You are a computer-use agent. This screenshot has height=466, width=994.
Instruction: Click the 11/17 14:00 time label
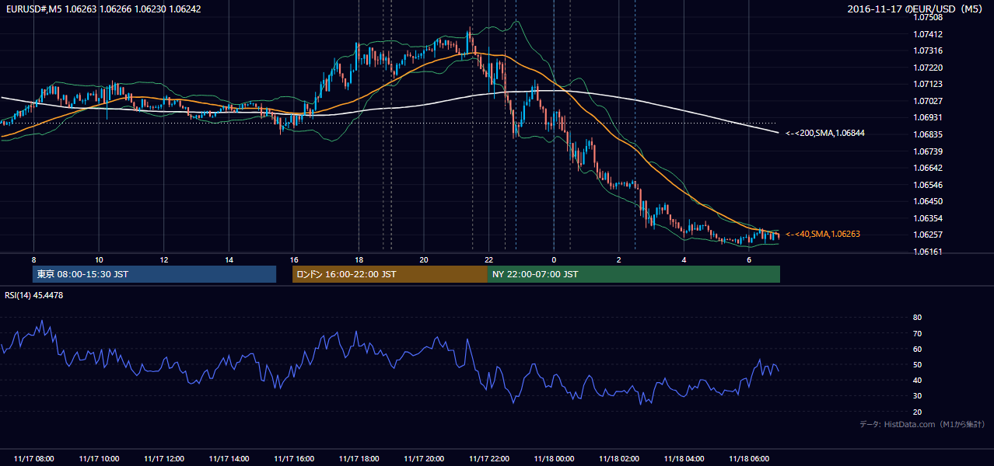point(229,459)
